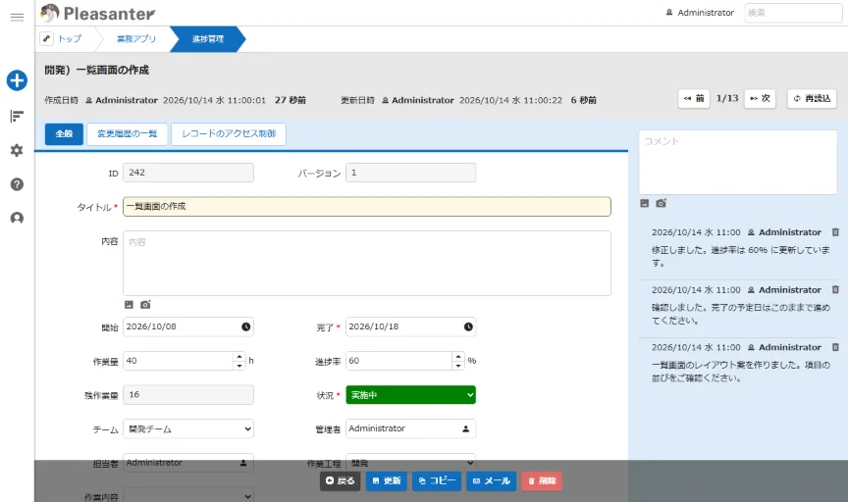Focus the 検索 search box

pos(793,13)
